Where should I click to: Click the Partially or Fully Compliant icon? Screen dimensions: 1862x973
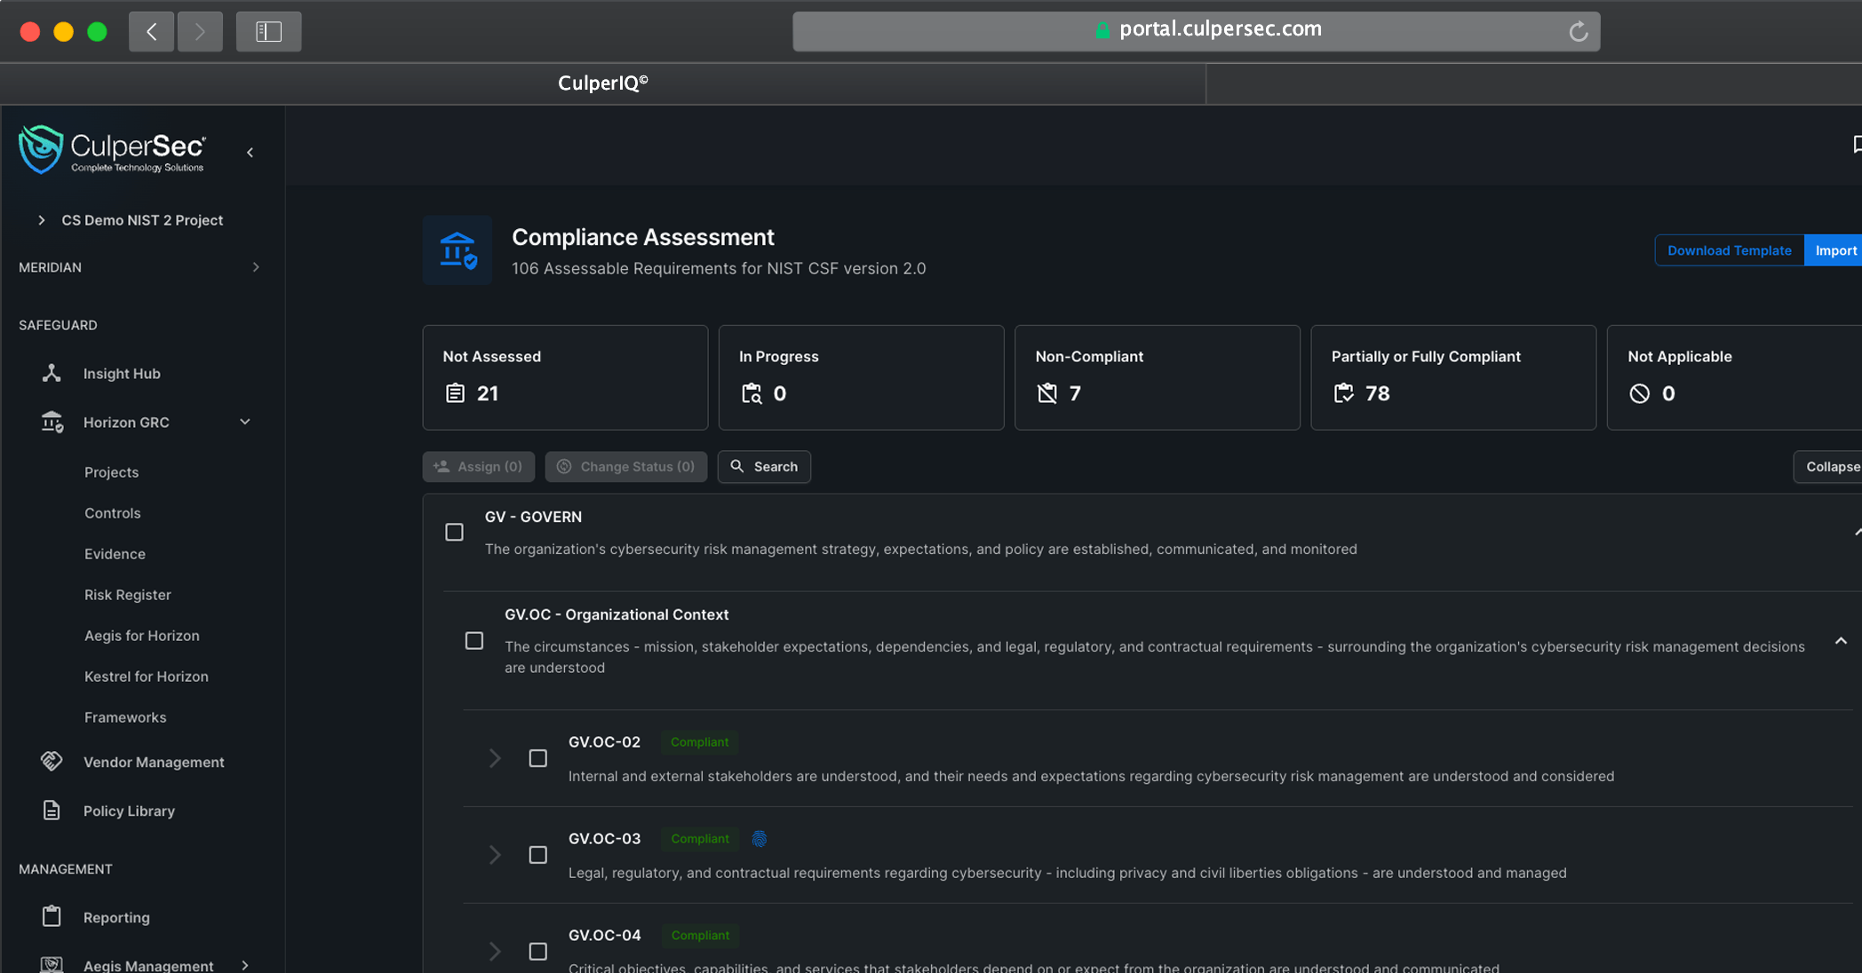(x=1344, y=393)
